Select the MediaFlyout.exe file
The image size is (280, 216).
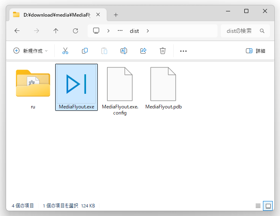pos(76,87)
